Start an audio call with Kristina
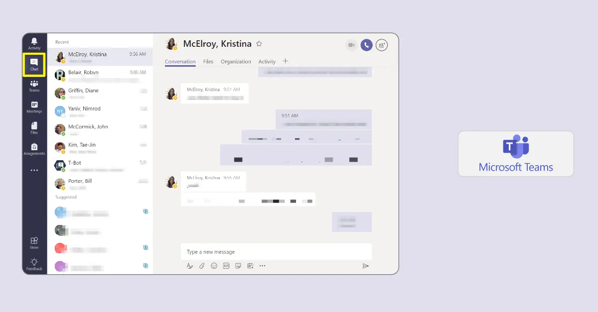Screen dimensions: 598x312 click(x=366, y=45)
